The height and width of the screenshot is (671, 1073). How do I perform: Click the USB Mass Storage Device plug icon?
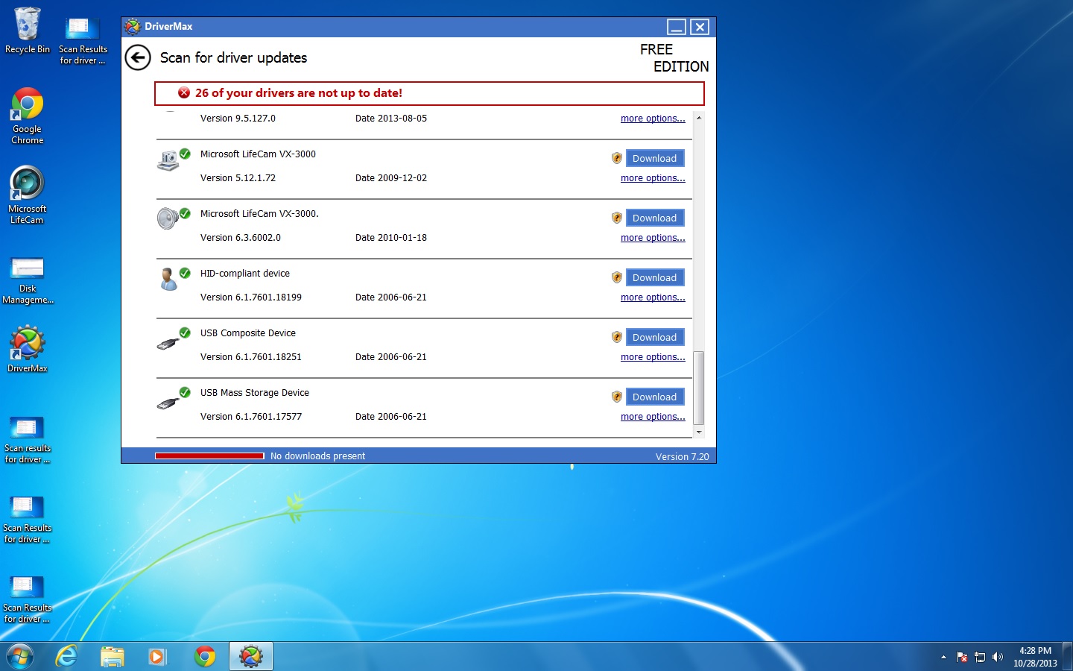tap(168, 403)
